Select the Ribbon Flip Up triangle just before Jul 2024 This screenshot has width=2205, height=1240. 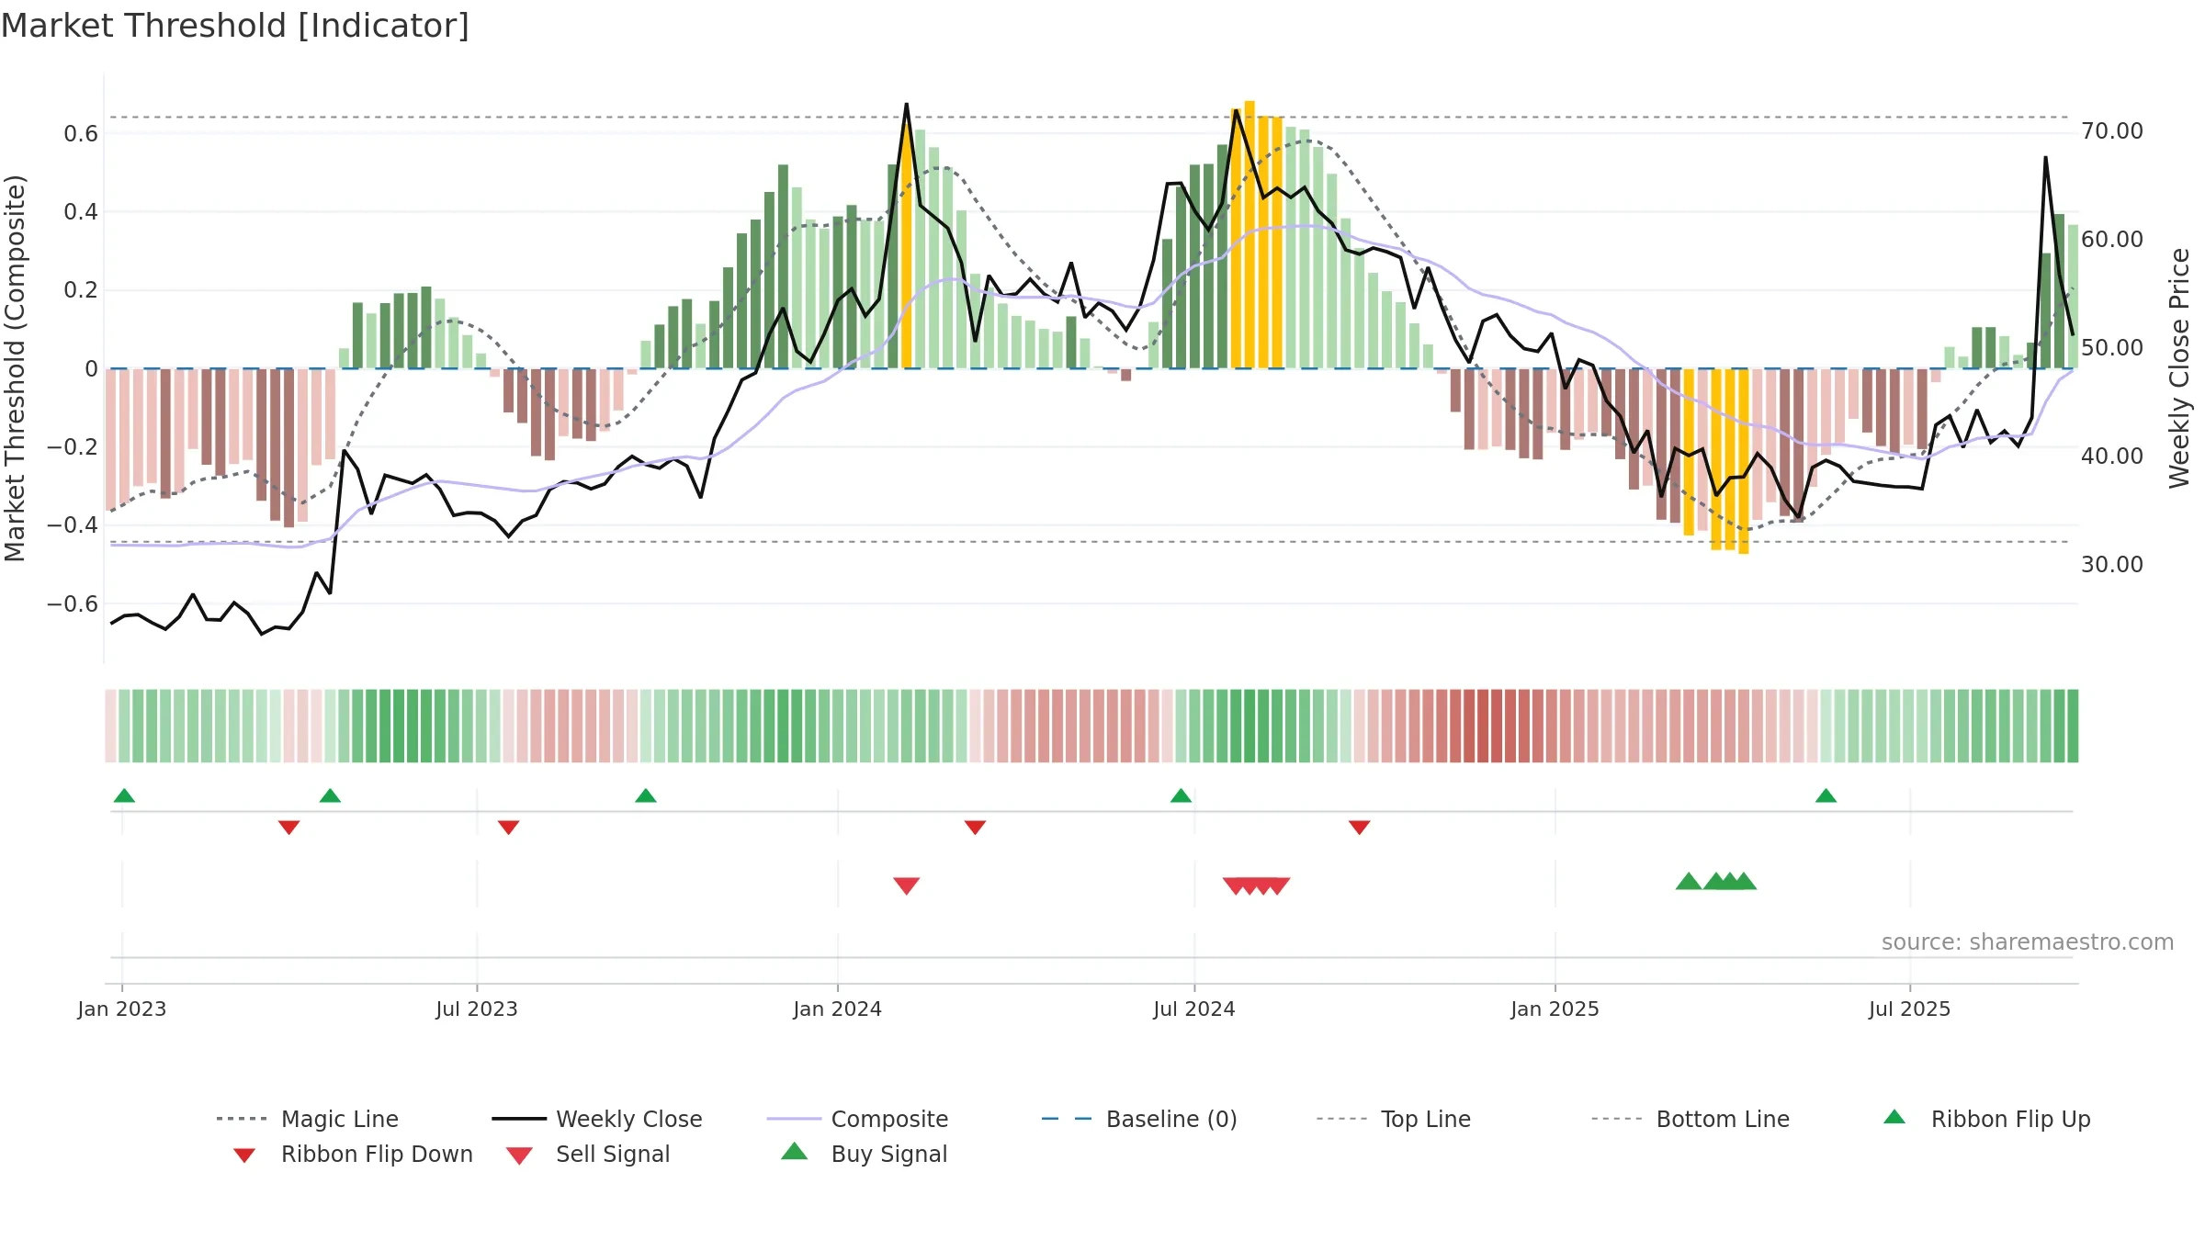pos(1181,795)
